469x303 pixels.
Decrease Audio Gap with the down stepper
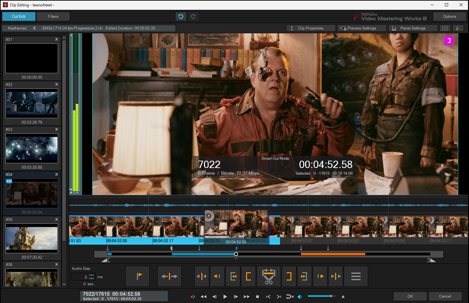pyautogui.click(x=92, y=279)
